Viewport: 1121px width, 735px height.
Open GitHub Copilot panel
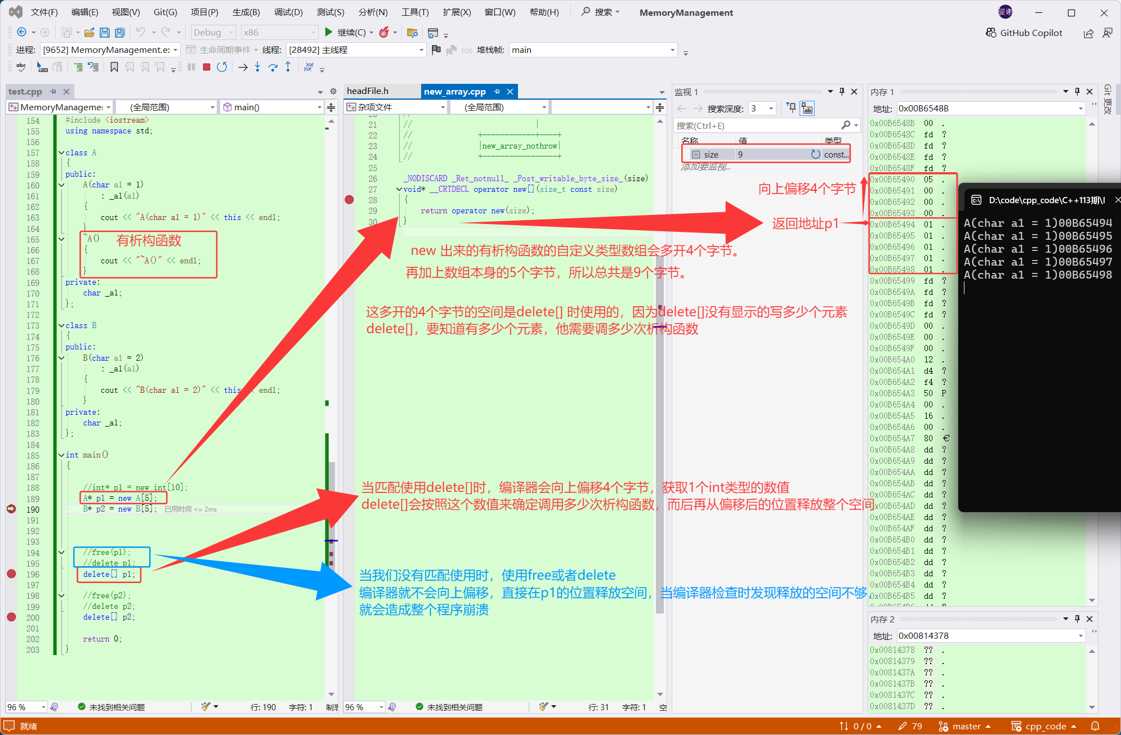1024,33
